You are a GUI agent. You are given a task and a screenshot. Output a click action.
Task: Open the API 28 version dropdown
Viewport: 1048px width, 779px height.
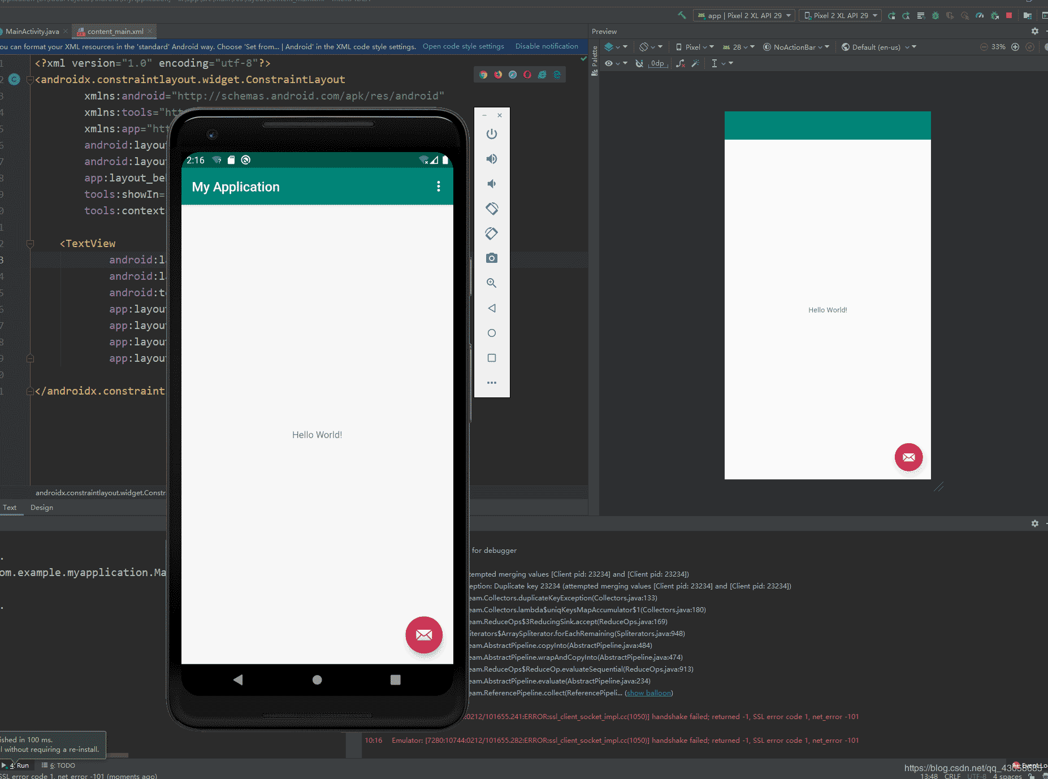click(738, 47)
